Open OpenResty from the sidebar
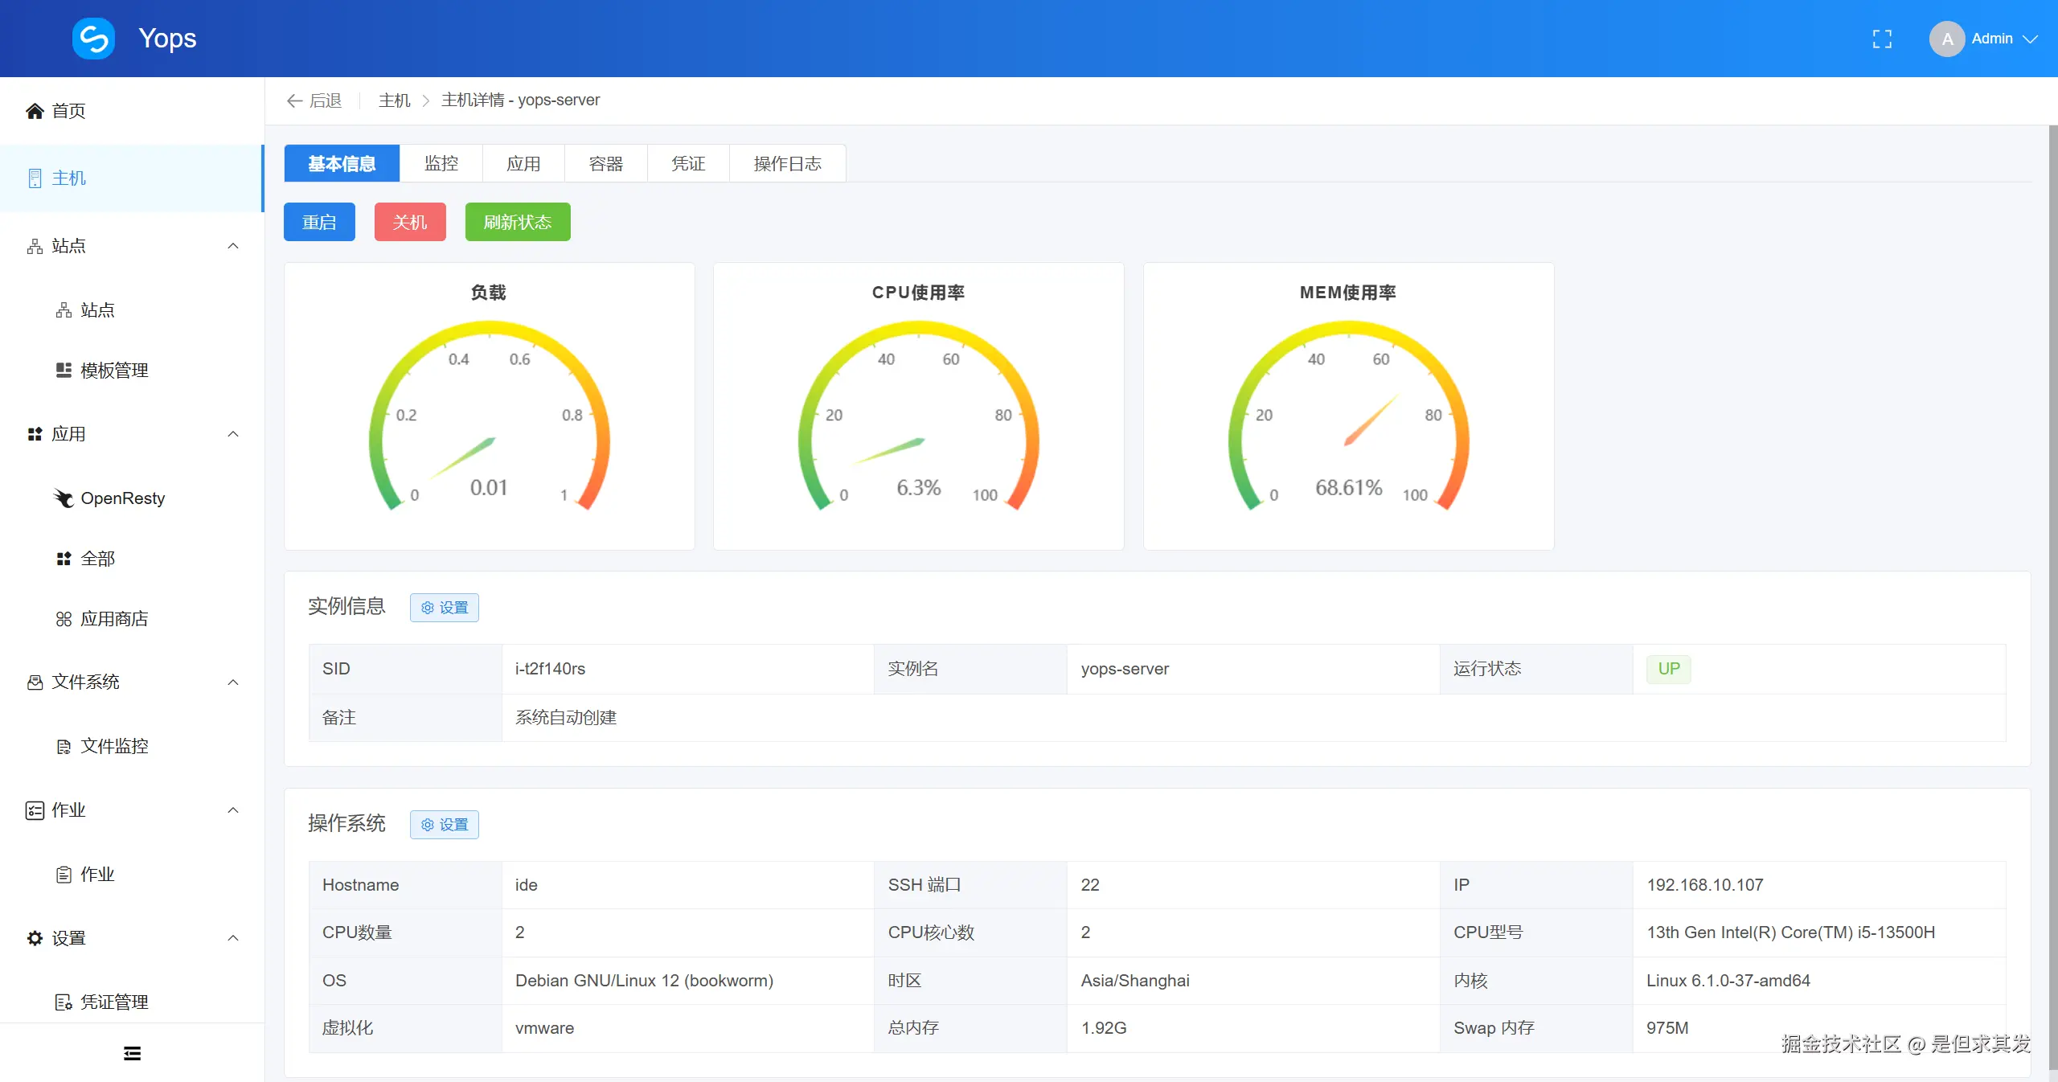 pos(122,498)
